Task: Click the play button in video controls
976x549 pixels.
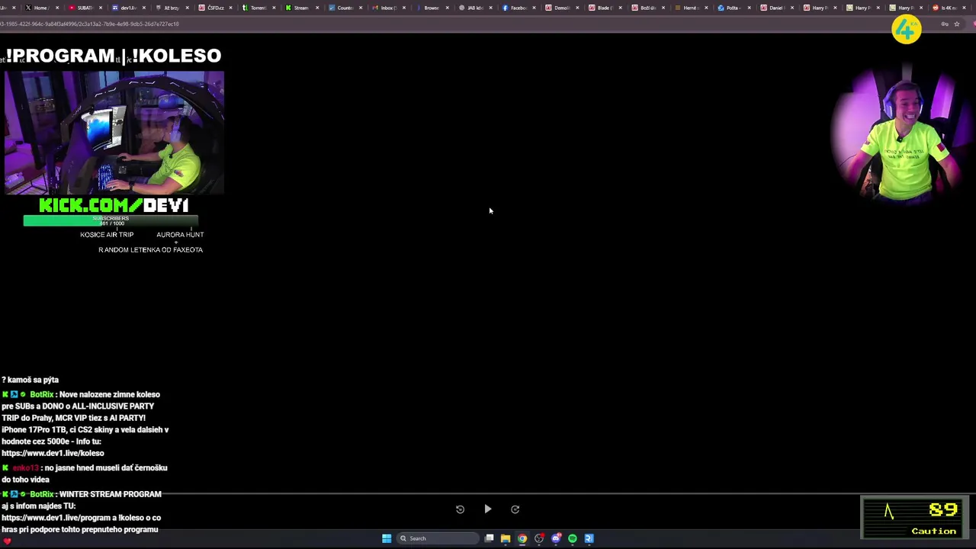Action: [x=488, y=509]
